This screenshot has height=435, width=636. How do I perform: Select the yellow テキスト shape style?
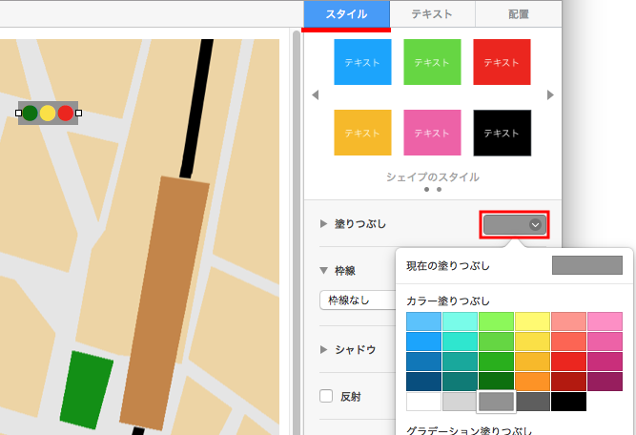[x=362, y=133]
